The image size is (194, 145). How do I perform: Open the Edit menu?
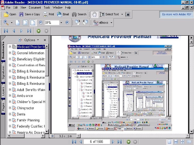pyautogui.click(x=15, y=8)
